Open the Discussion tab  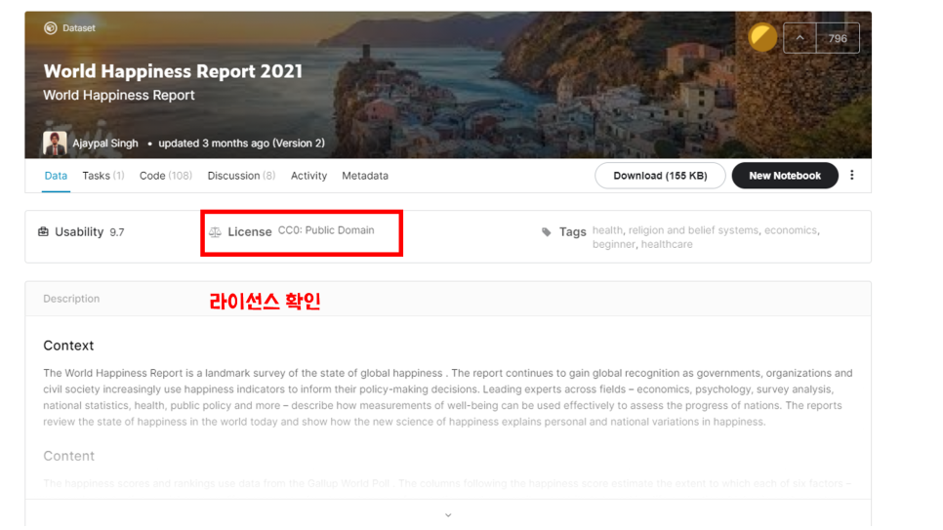click(x=241, y=176)
